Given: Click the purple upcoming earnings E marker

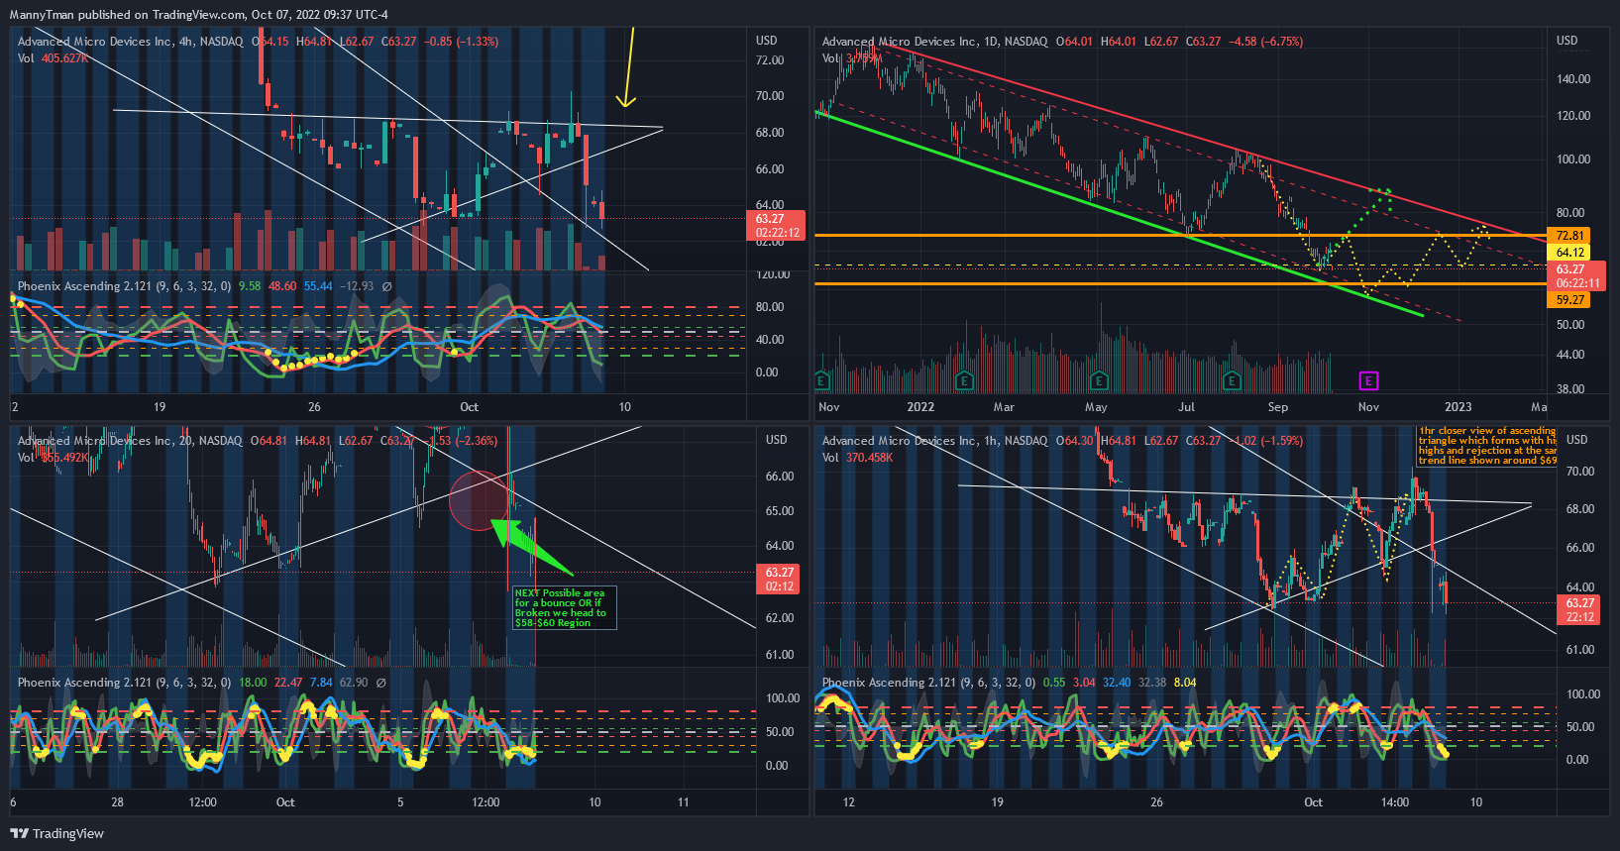Looking at the screenshot, I should coord(1368,380).
